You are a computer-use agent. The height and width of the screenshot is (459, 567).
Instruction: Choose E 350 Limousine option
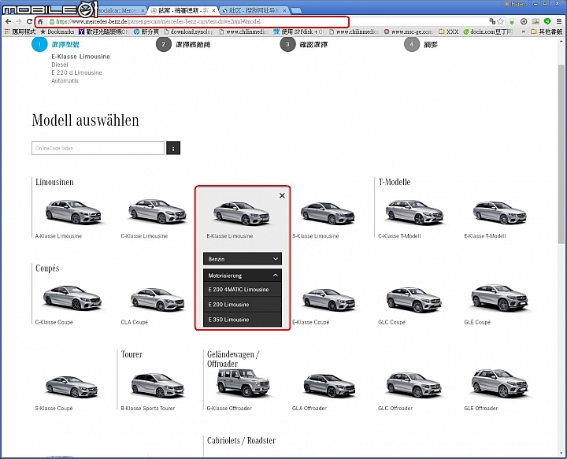pos(243,320)
